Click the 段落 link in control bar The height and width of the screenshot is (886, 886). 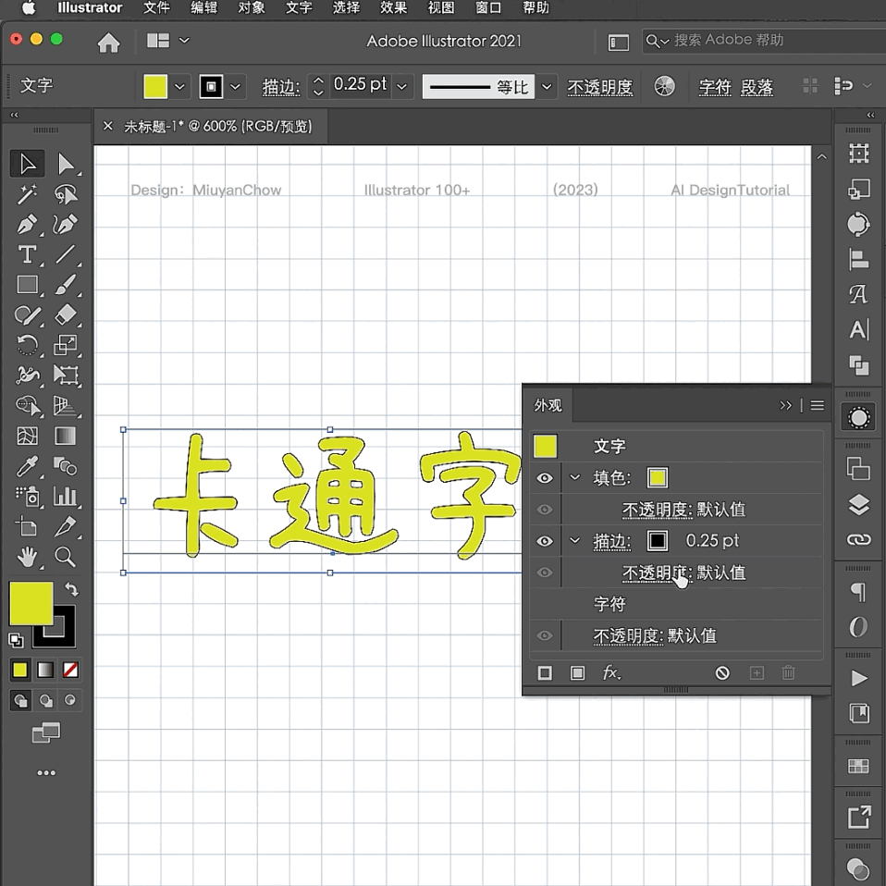coord(757,86)
